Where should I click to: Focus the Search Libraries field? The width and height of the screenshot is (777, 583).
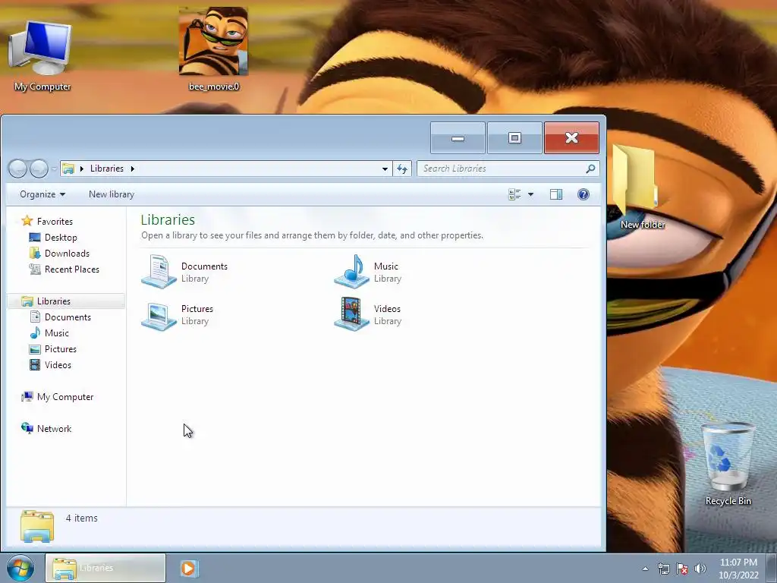508,169
